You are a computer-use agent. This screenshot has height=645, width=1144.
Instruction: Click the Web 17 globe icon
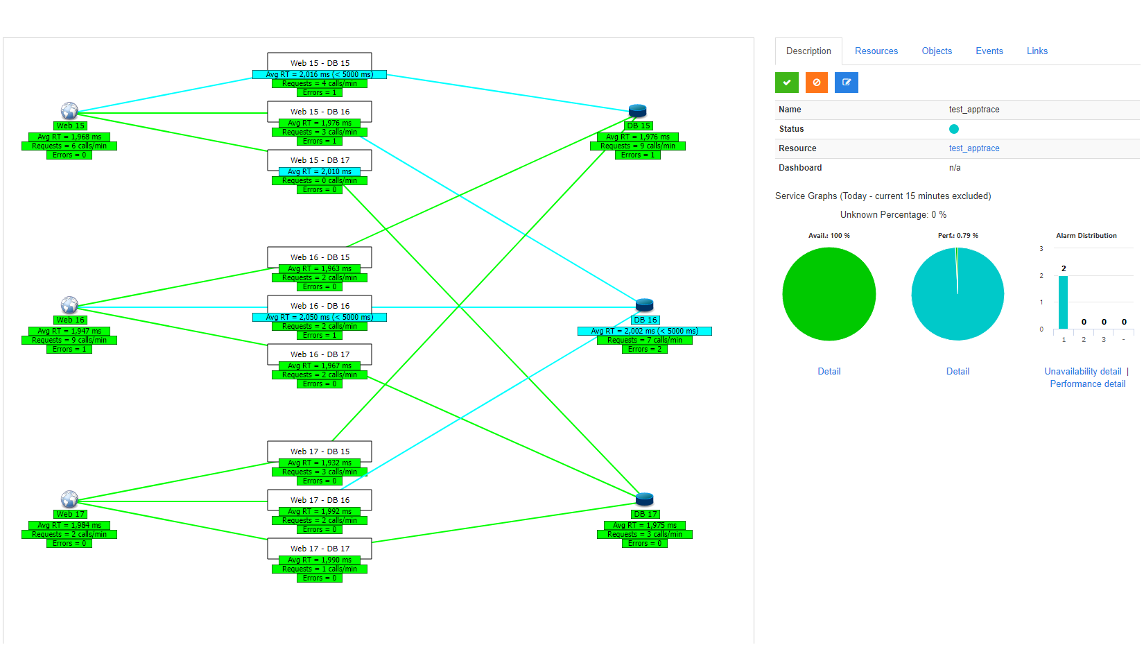click(x=69, y=499)
